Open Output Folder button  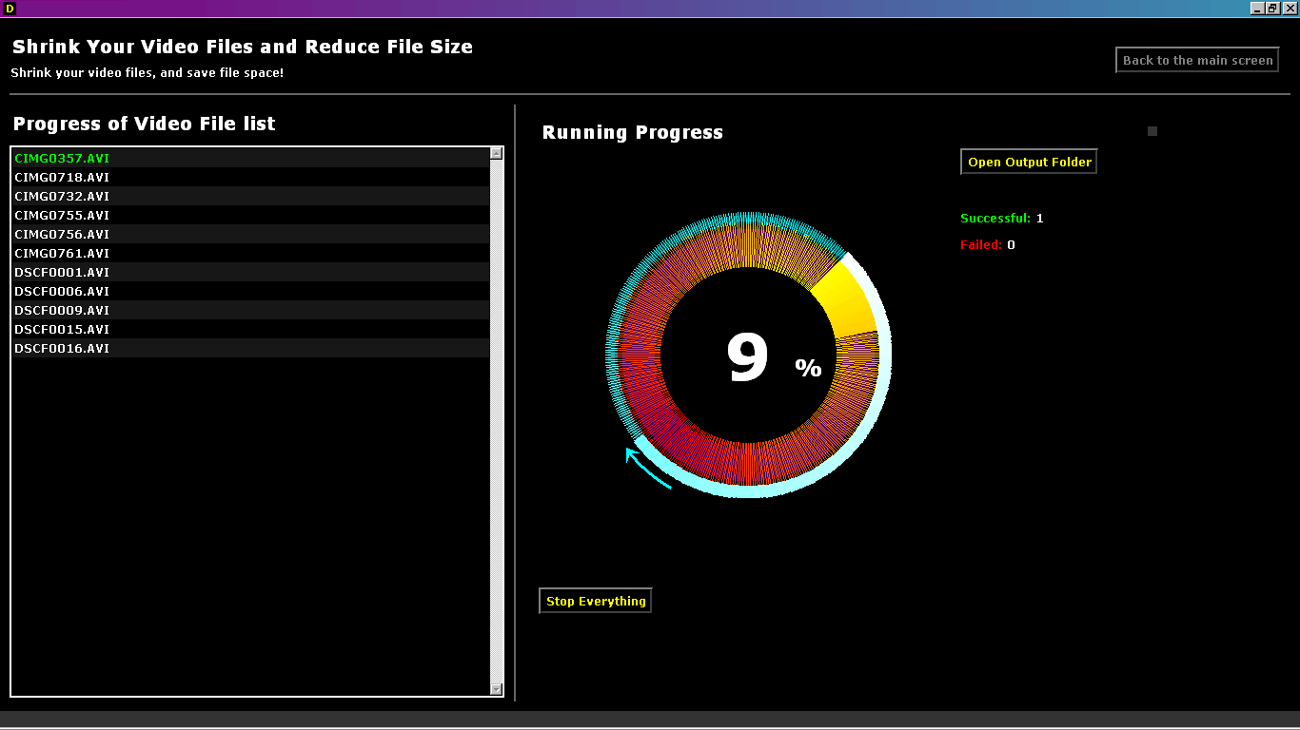[x=1029, y=162]
